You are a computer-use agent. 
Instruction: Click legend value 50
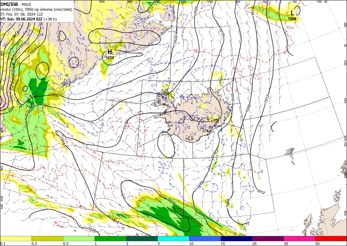pos(318,244)
